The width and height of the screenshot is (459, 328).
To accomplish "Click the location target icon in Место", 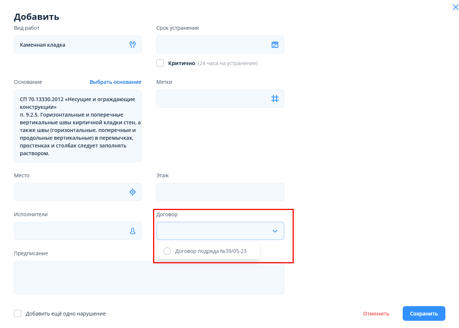I will click(x=133, y=192).
